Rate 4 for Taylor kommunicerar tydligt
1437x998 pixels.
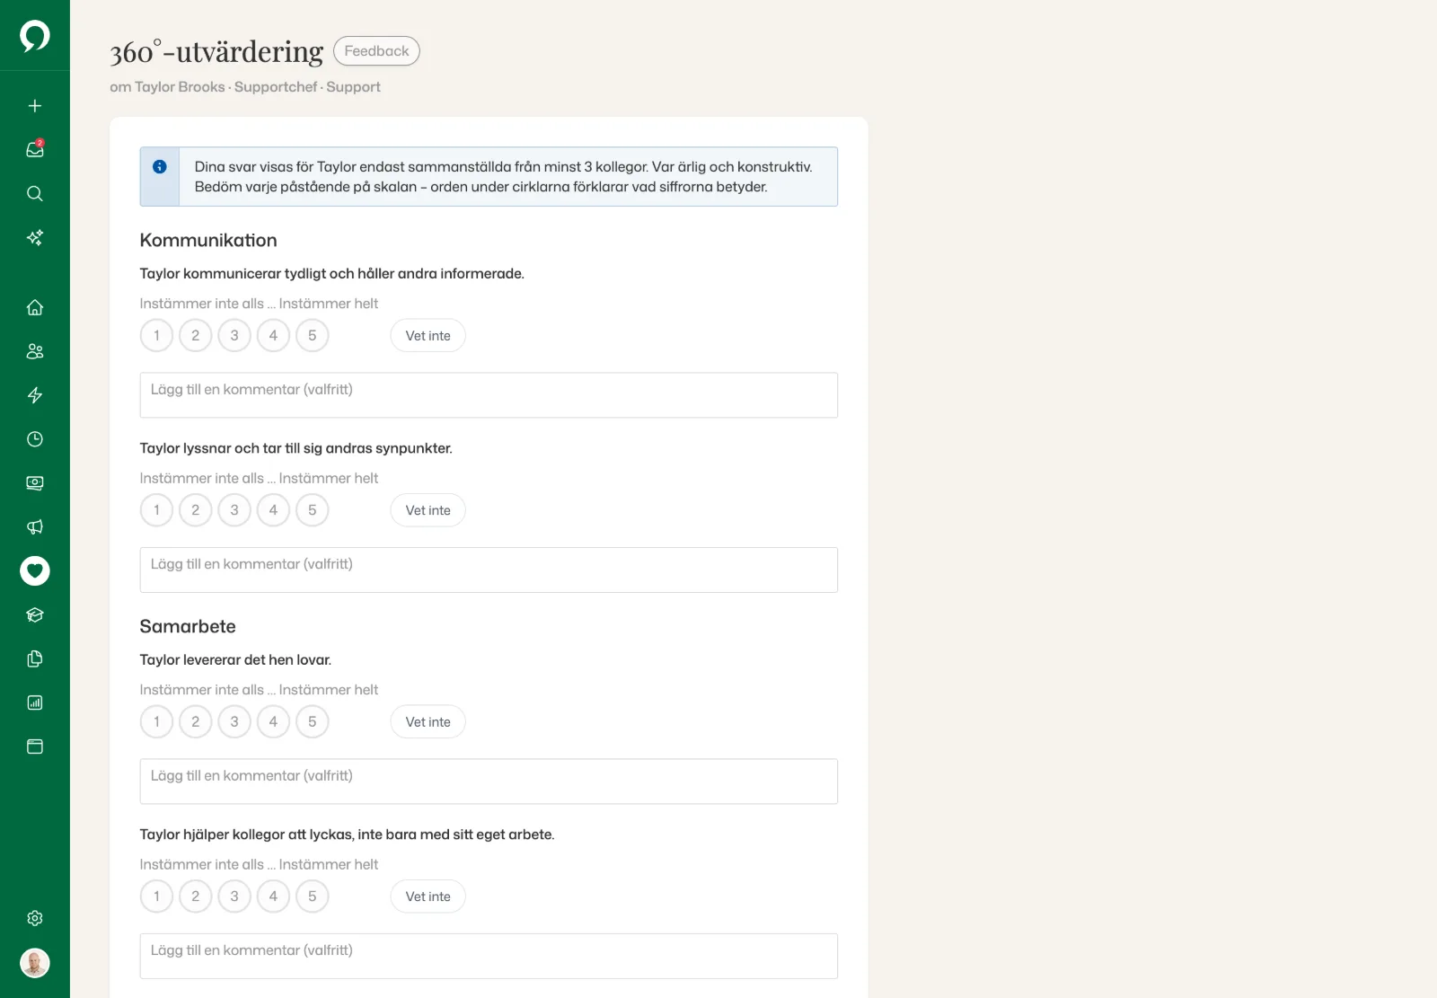click(273, 335)
